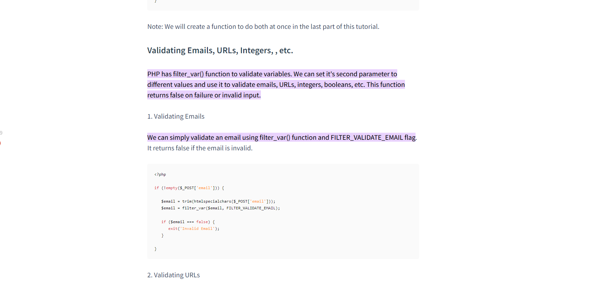Viewport: 601px width, 285px height.
Task: Click the Note about the last tutorial part
Action: pos(263,27)
